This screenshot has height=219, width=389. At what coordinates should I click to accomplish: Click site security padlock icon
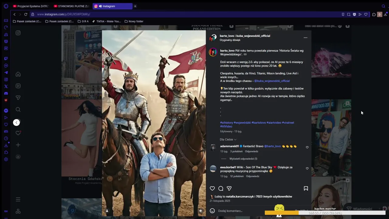pos(33,14)
